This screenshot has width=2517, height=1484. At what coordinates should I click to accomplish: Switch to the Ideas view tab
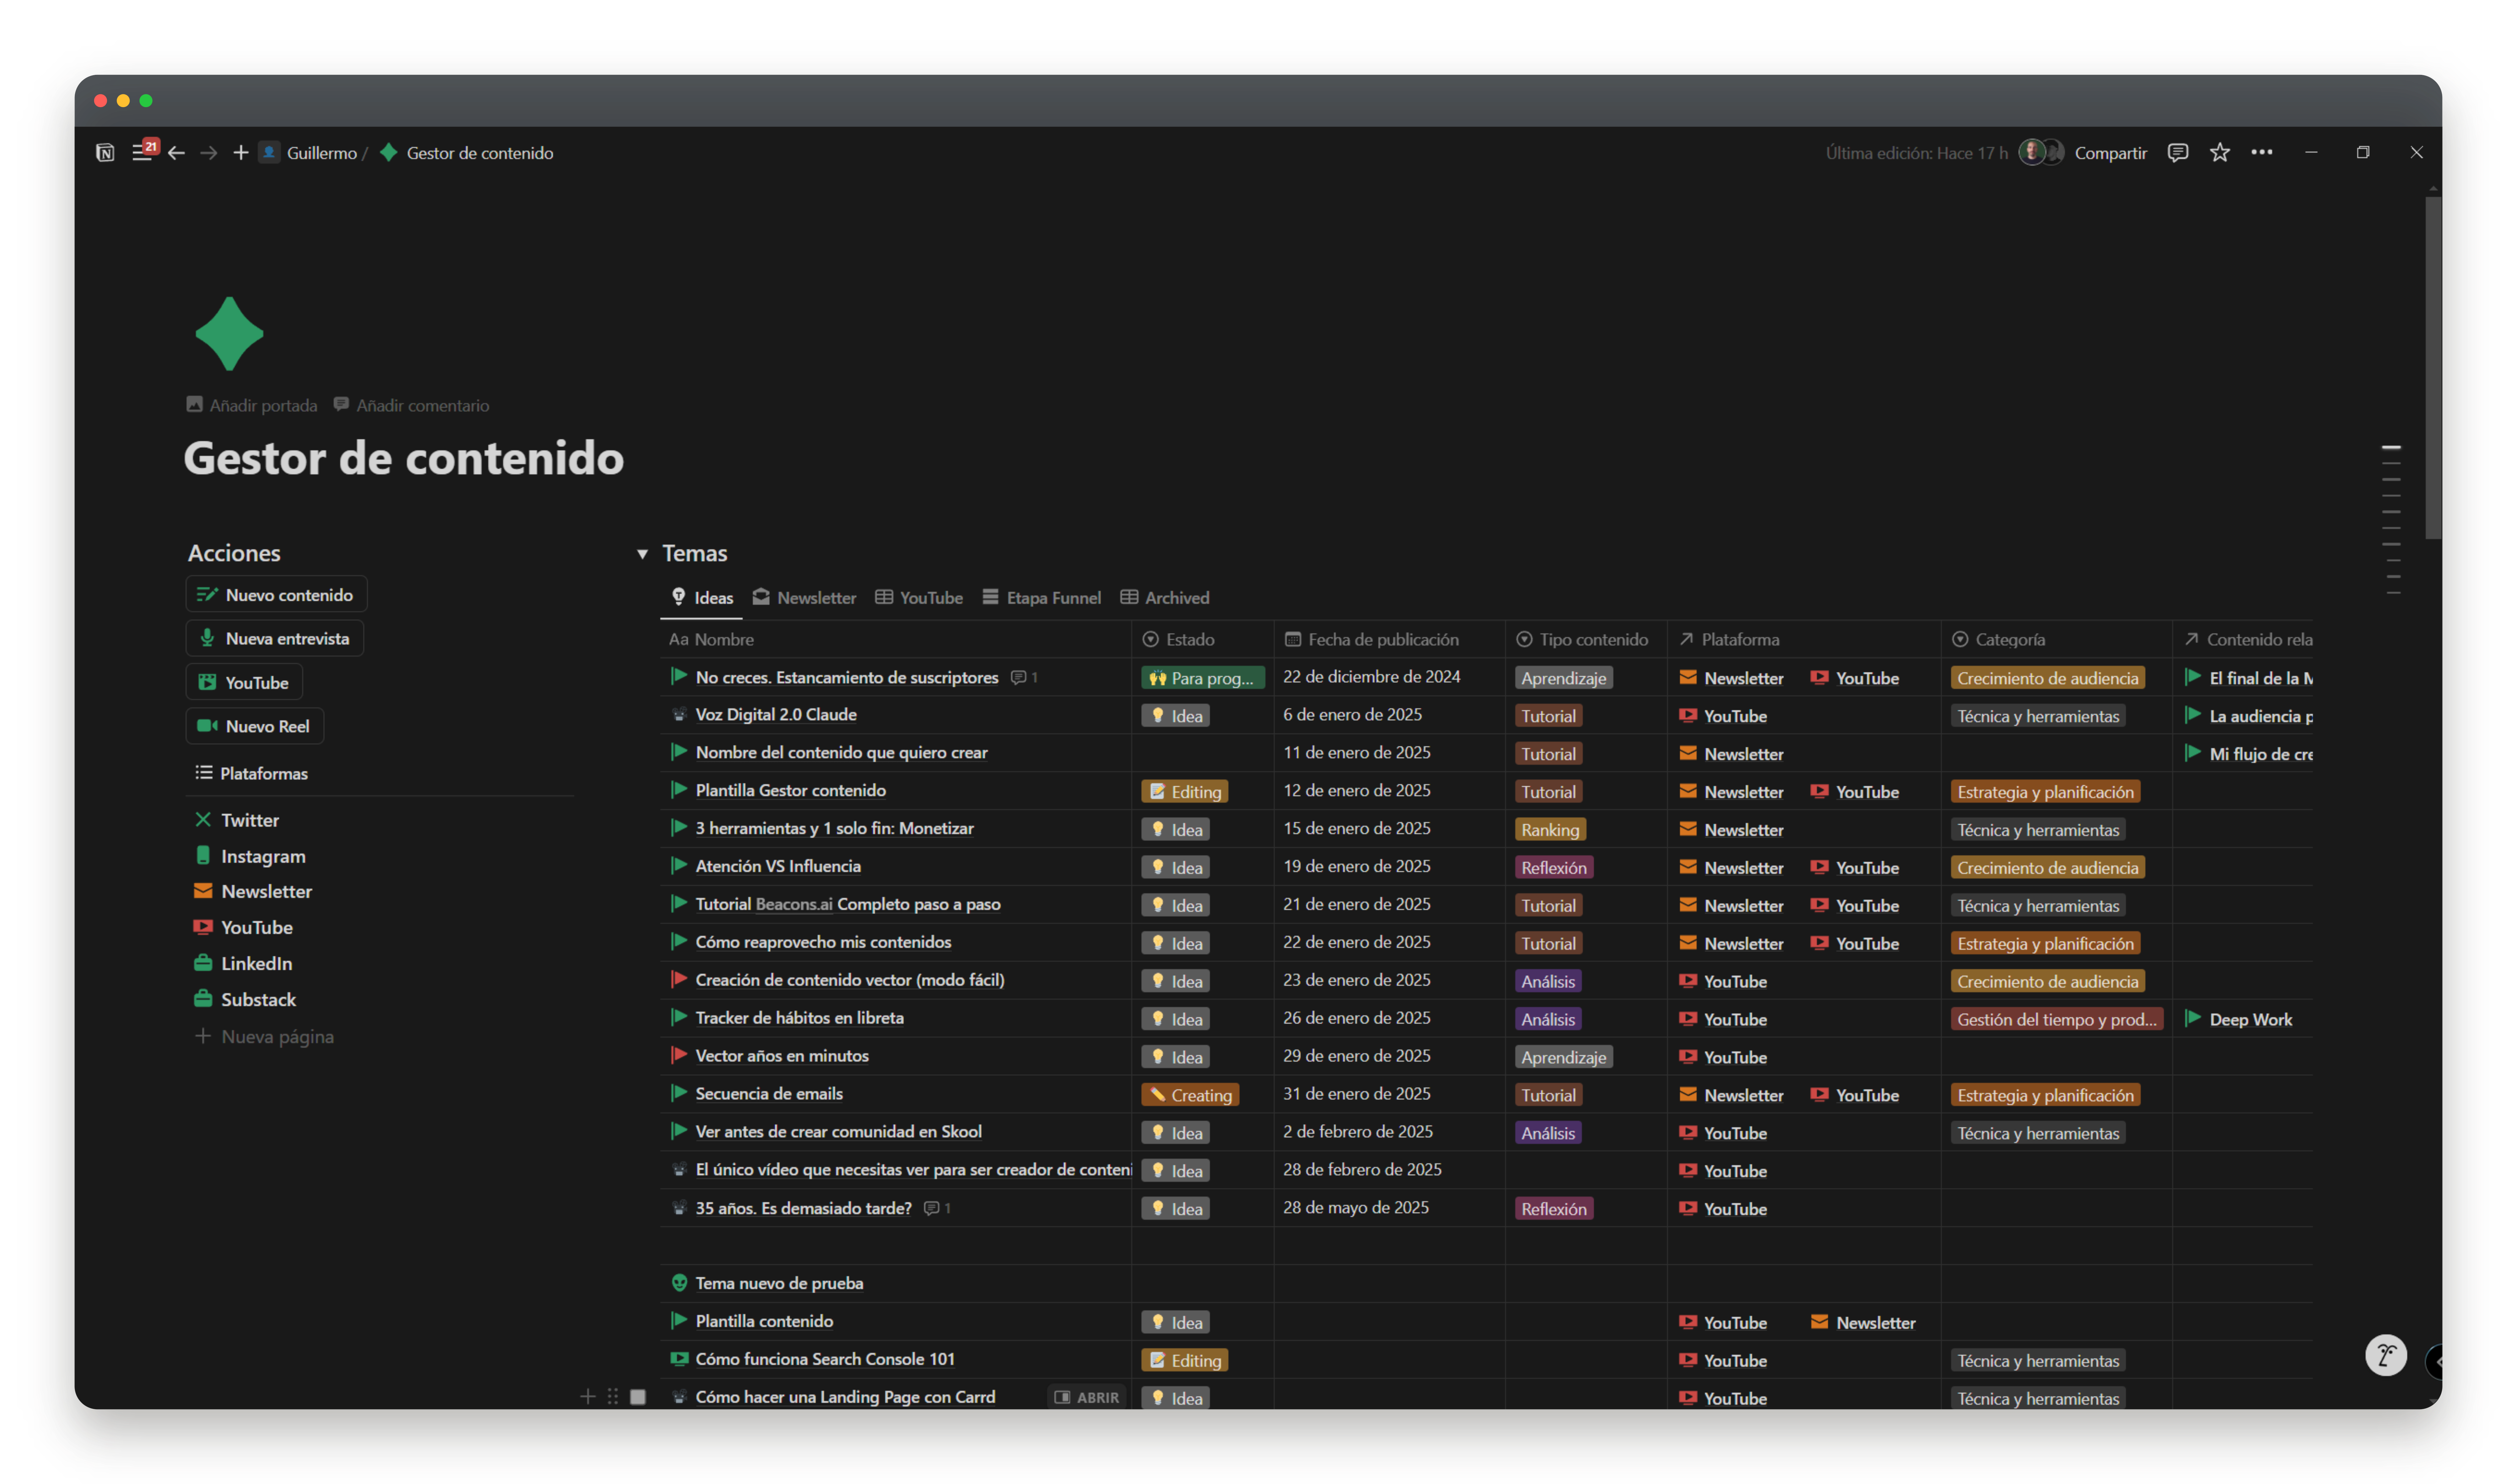tap(702, 598)
